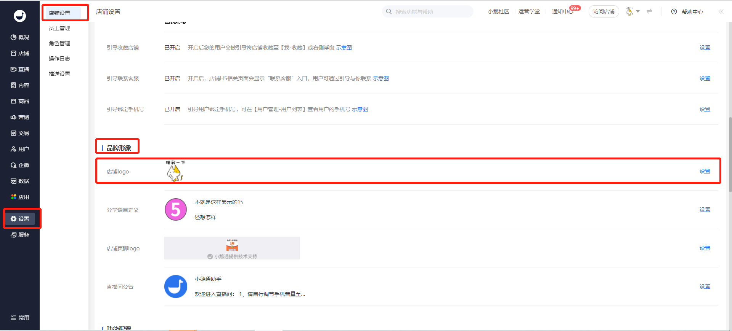Select 设置 in the left sidebar
Image resolution: width=732 pixels, height=331 pixels.
20,219
